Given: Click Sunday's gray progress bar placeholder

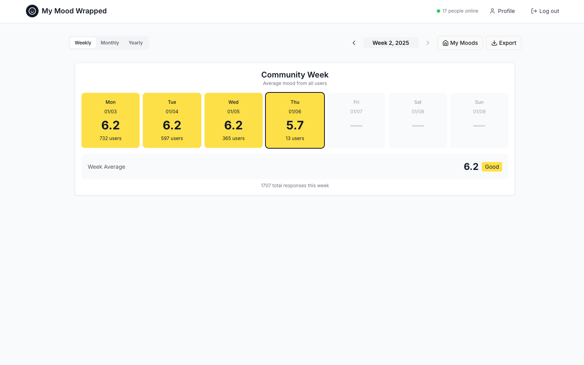Looking at the screenshot, I should coord(479,126).
